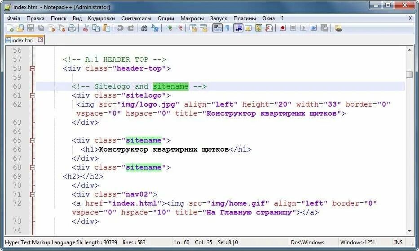Click Synchronize horizontal scrolling icon
This screenshot has height=251, width=419.
pos(203,28)
